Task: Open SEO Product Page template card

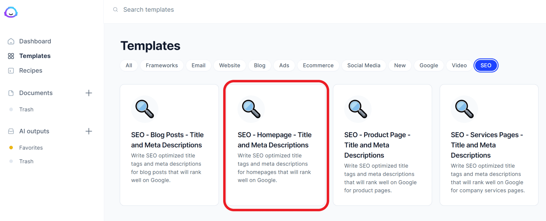Action: (x=382, y=145)
